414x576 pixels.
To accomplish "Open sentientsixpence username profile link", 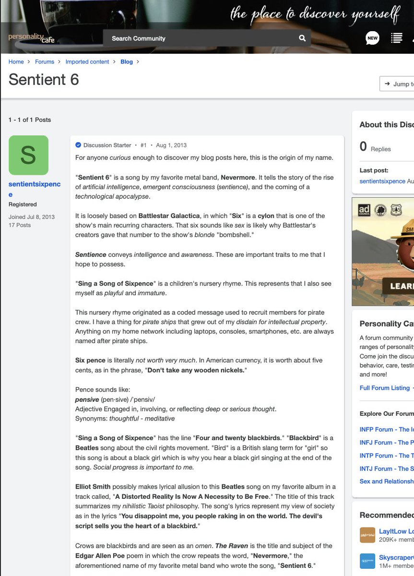I will point(35,189).
